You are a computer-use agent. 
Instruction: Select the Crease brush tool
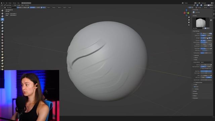pyautogui.click(x=2, y=34)
